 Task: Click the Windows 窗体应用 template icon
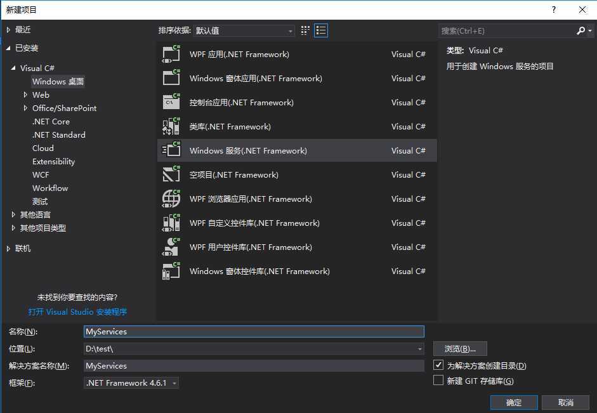171,78
